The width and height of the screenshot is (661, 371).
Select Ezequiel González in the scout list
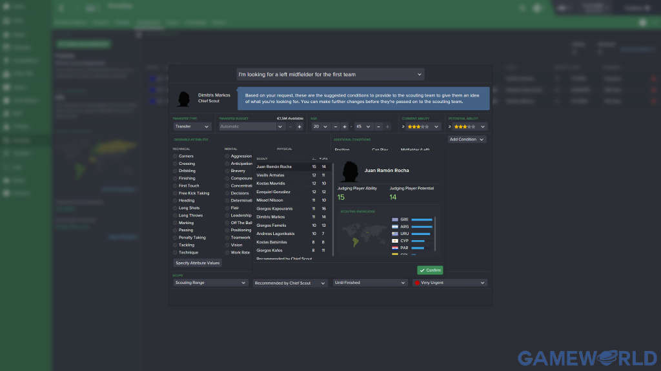pos(292,192)
